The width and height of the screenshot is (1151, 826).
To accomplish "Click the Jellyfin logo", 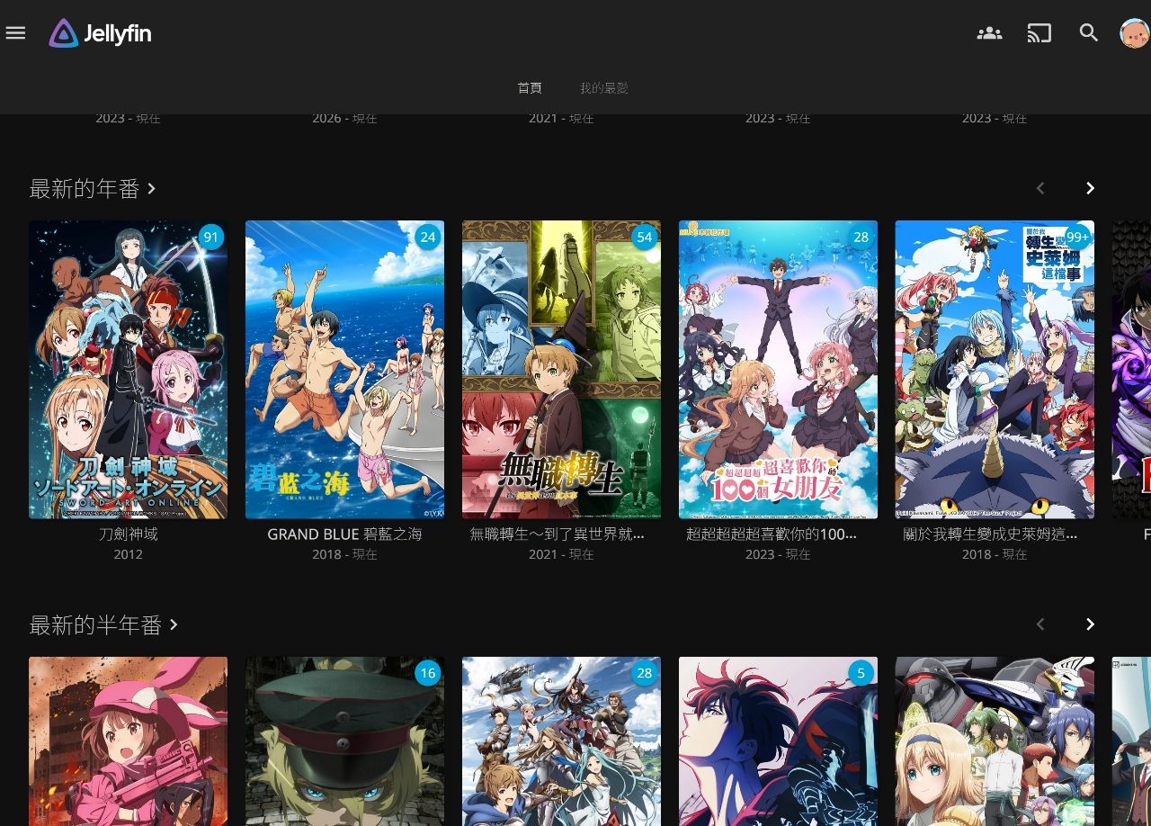I will (101, 33).
